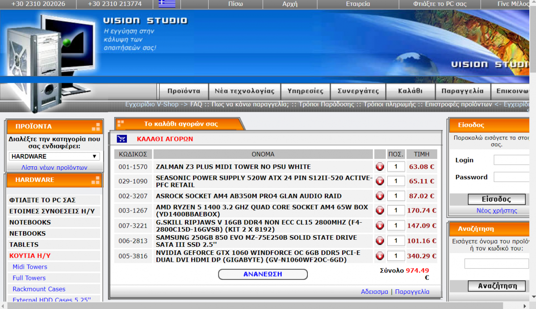Open ΚΟΥΤΙΑ Η/Υ sidebar category
536x309 pixels.
point(30,256)
